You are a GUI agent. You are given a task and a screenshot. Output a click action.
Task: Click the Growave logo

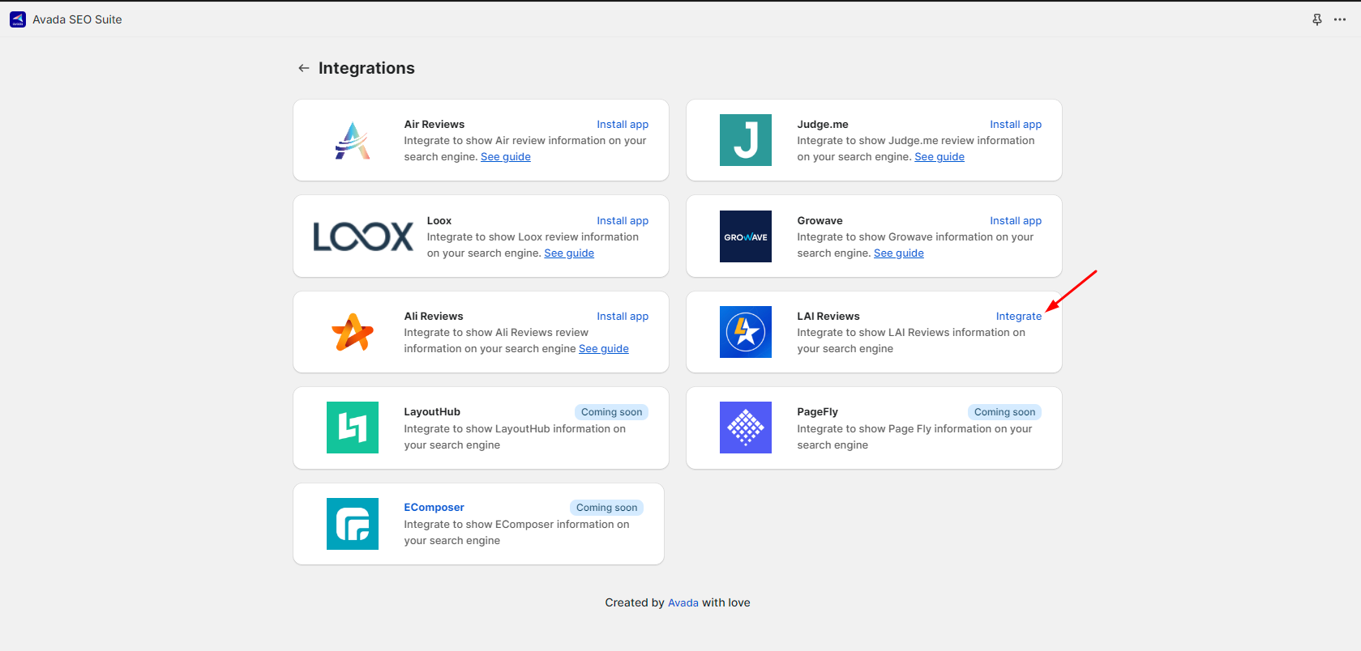click(x=746, y=236)
